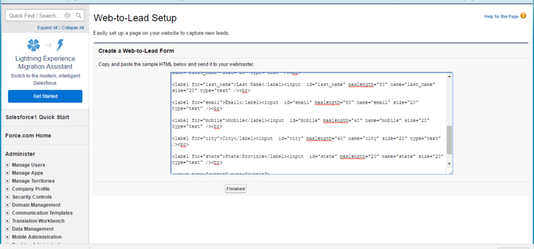Click the classic Salesforce flower icon

pos(33,45)
